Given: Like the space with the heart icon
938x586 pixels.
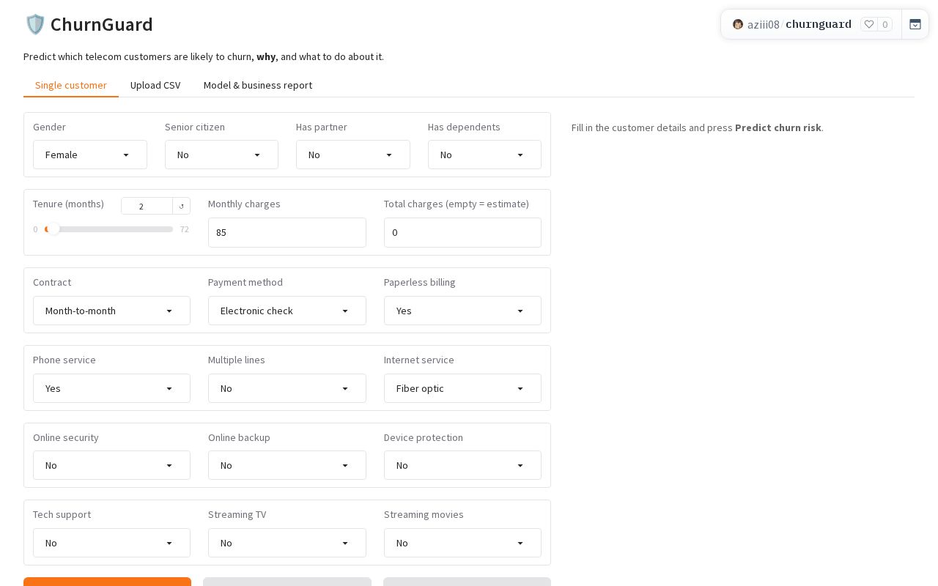Looking at the screenshot, I should point(869,24).
